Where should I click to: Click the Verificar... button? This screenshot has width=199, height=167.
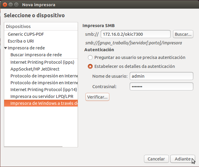(97, 97)
